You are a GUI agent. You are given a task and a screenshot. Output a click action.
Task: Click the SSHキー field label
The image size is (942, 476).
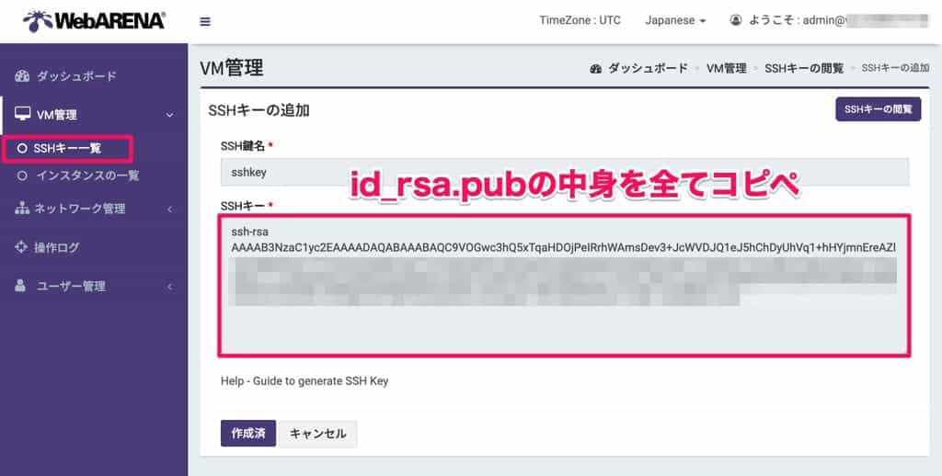[243, 206]
